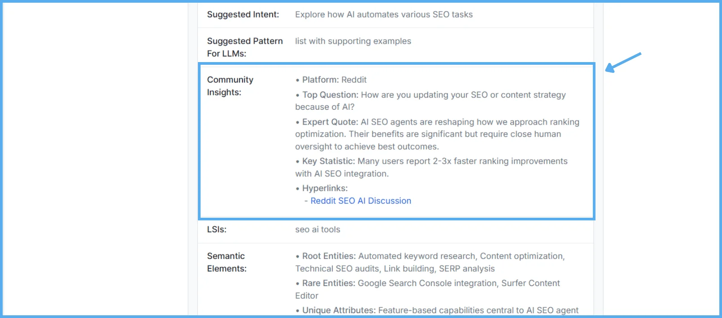Open the Reddit SEO AI Discussion link

(360, 201)
